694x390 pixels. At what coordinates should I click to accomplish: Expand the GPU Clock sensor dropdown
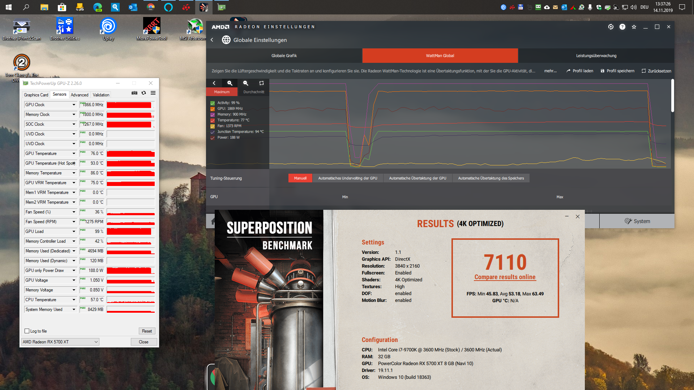[x=74, y=105]
